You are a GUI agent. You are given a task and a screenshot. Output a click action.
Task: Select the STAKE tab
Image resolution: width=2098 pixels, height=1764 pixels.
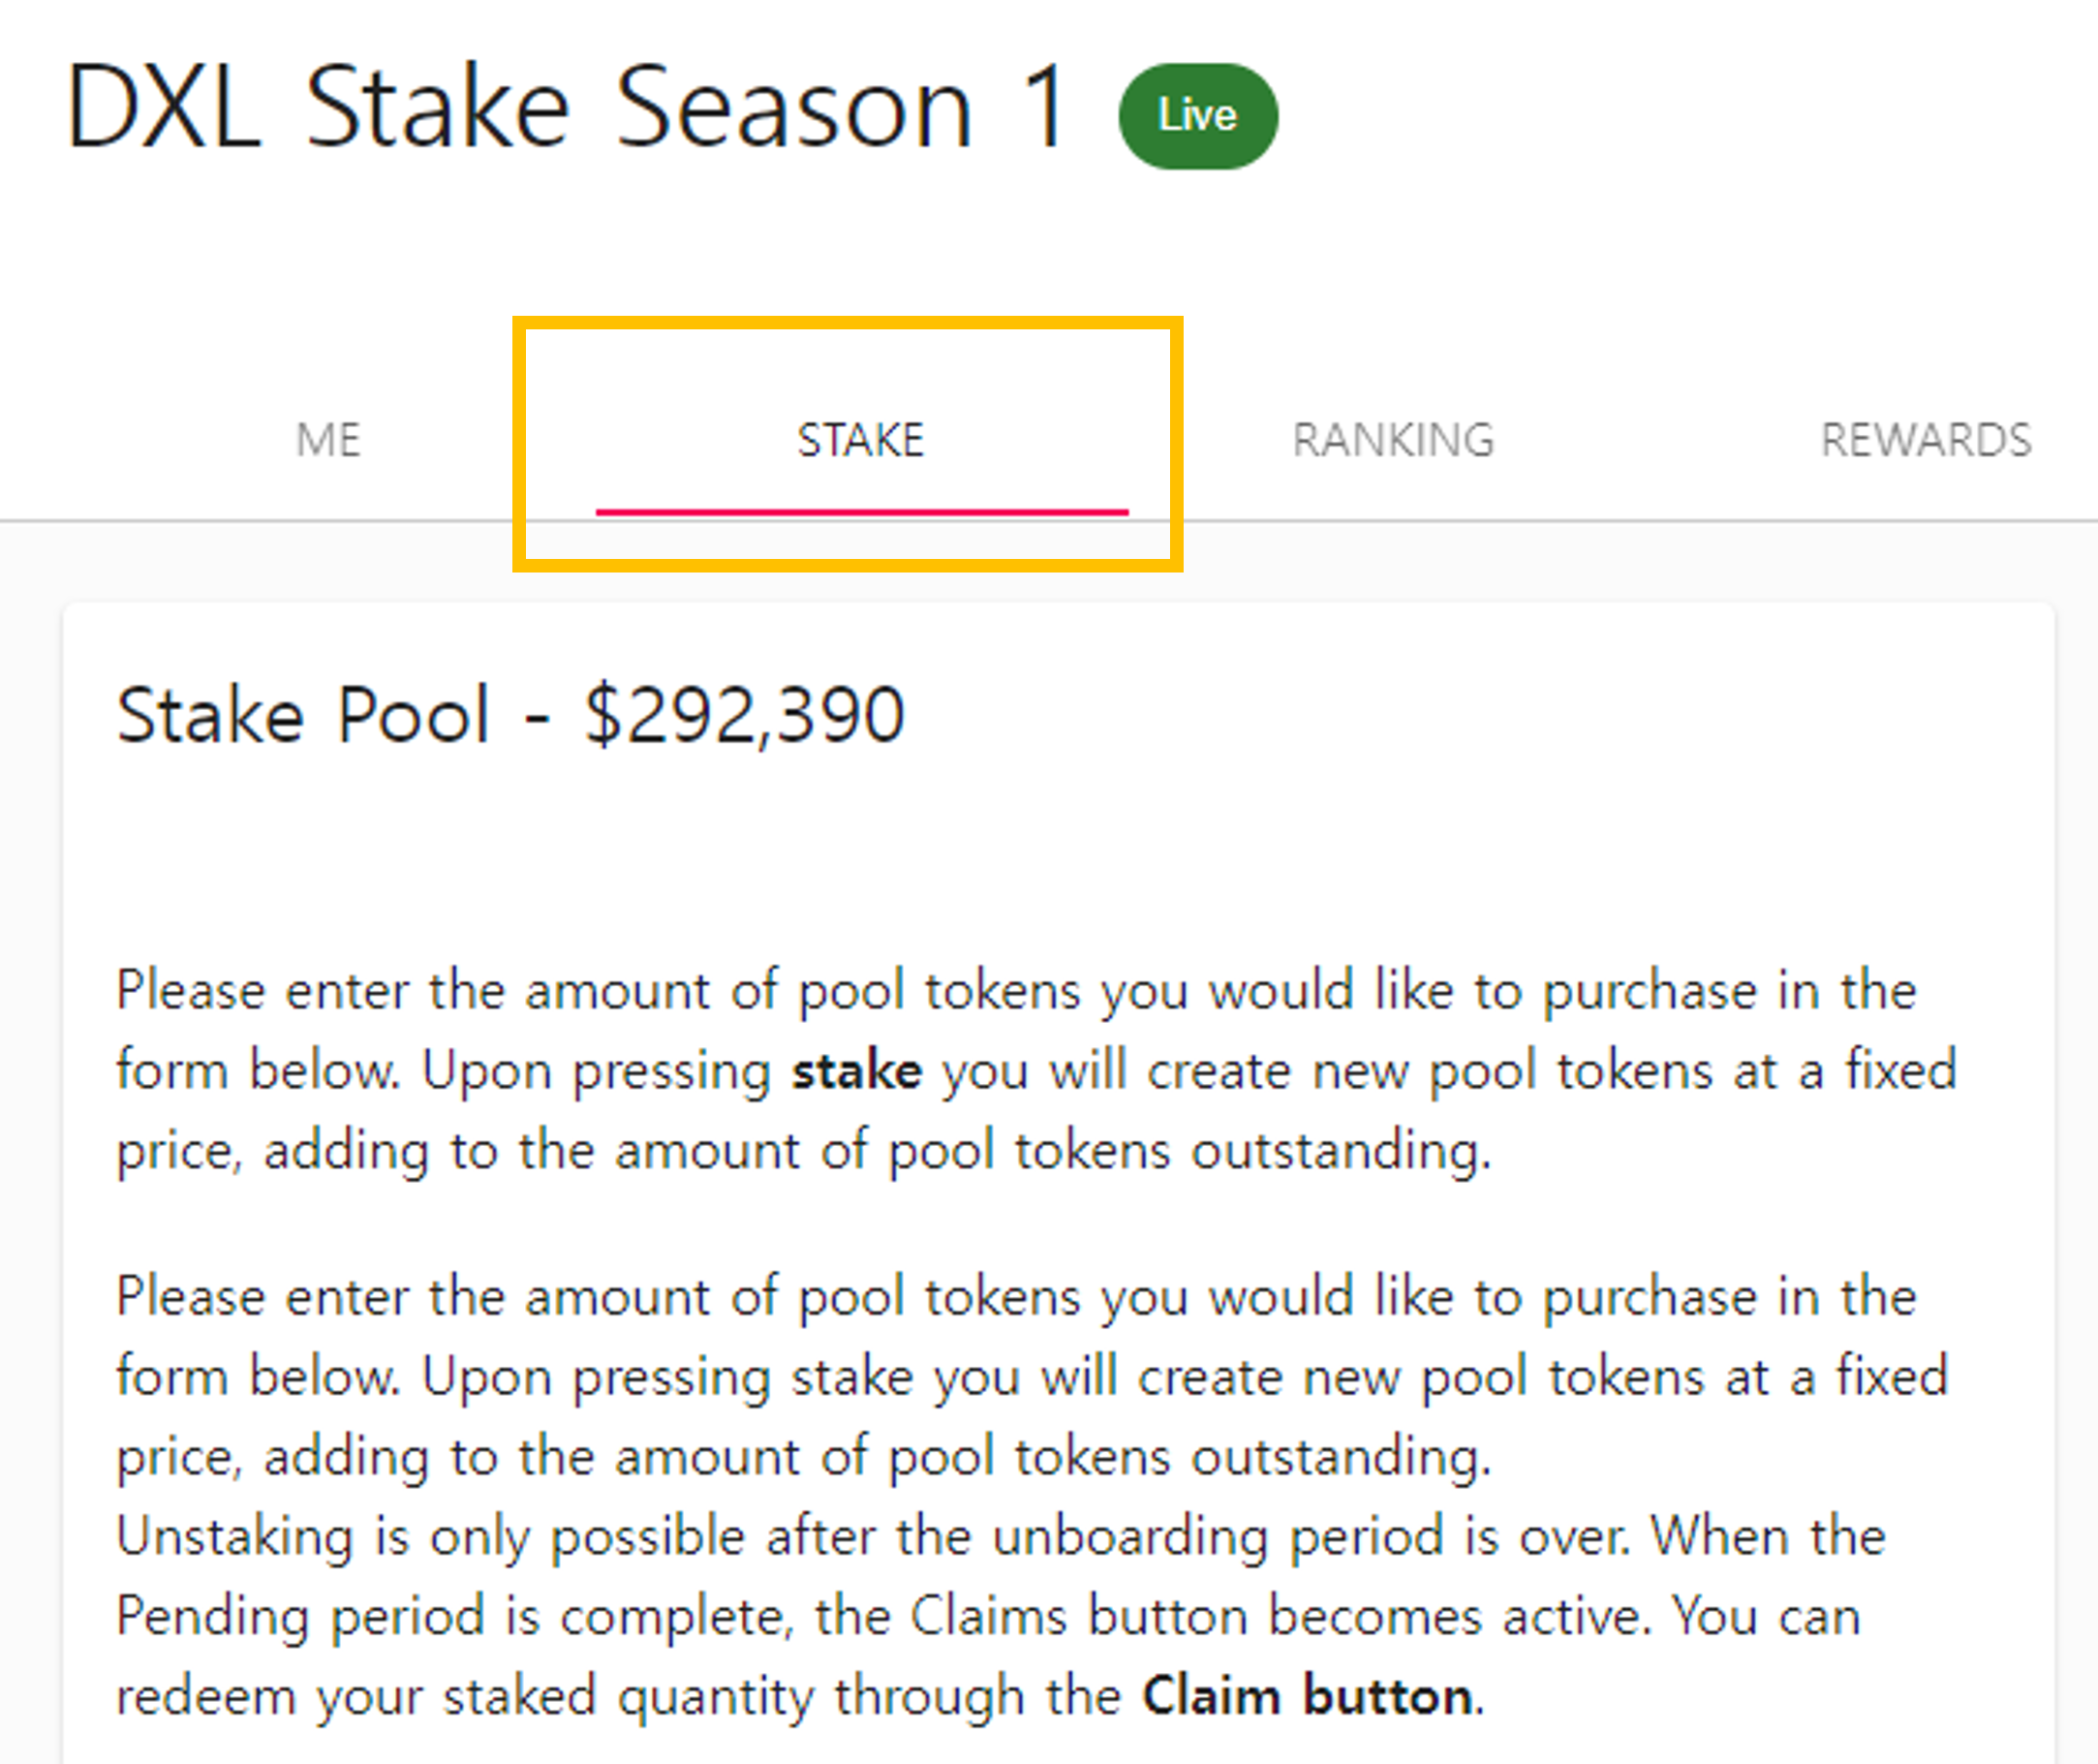860,440
